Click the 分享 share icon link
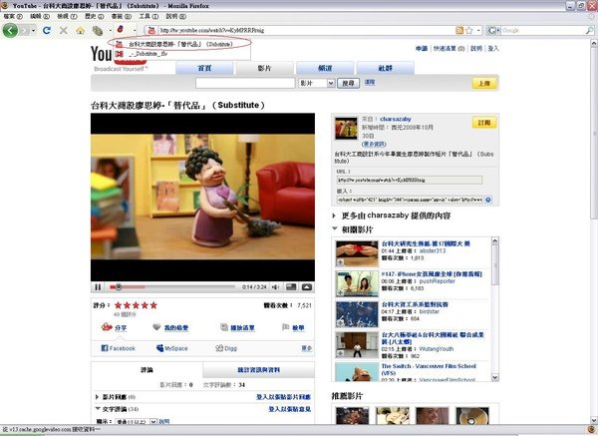The width and height of the screenshot is (598, 436). point(114,327)
